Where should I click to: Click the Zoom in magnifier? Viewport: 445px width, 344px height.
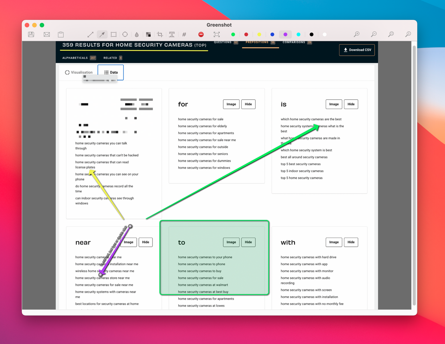click(357, 34)
